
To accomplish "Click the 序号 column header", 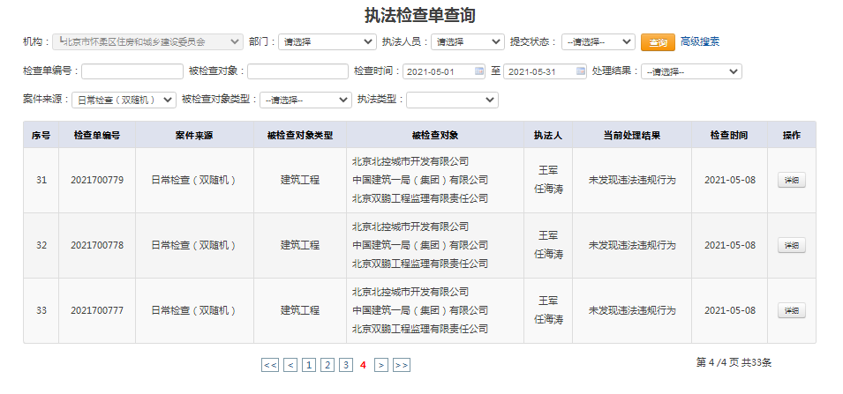I will coord(41,135).
